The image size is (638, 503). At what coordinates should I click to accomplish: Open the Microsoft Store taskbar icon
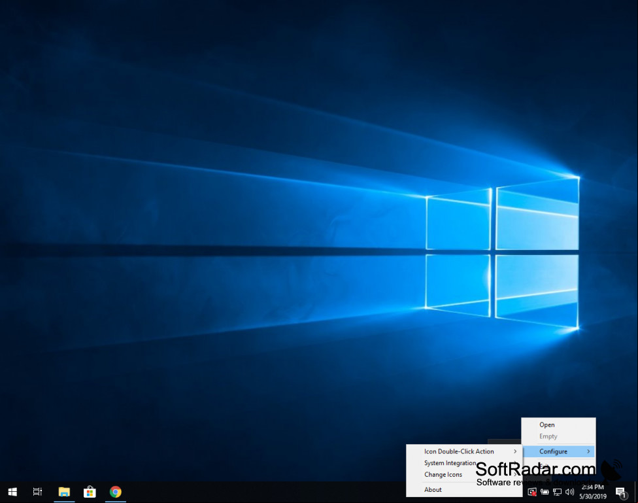[90, 492]
